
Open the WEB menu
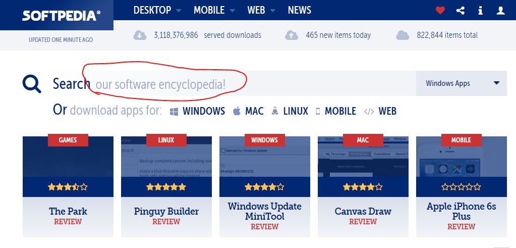256,10
